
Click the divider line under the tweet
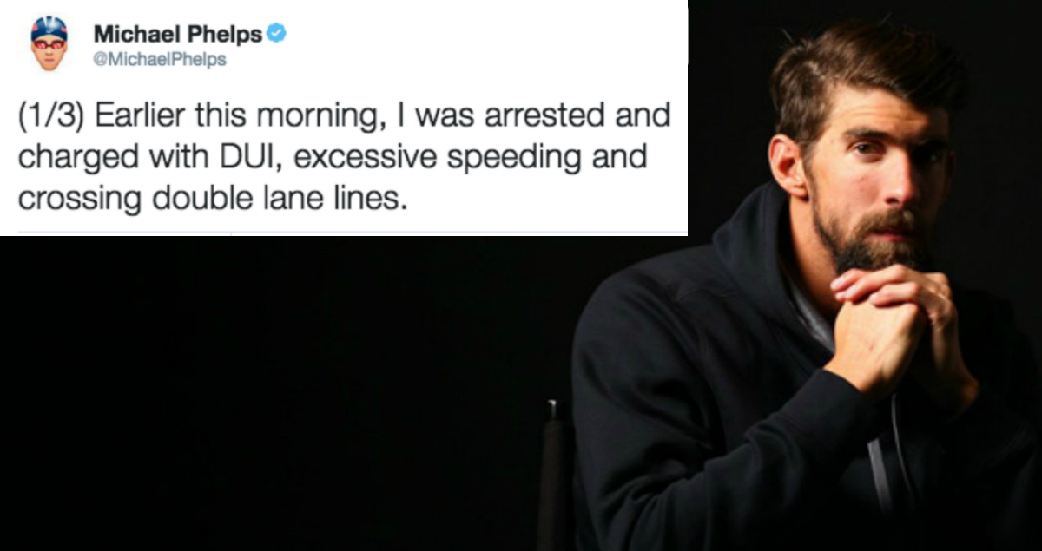(x=352, y=233)
